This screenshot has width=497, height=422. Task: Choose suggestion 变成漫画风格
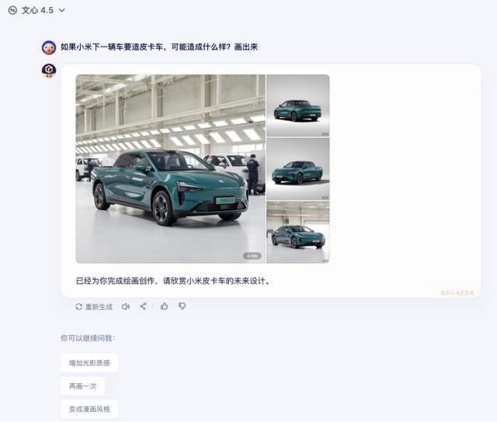[x=89, y=410]
